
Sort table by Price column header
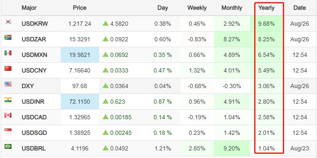(x=80, y=8)
